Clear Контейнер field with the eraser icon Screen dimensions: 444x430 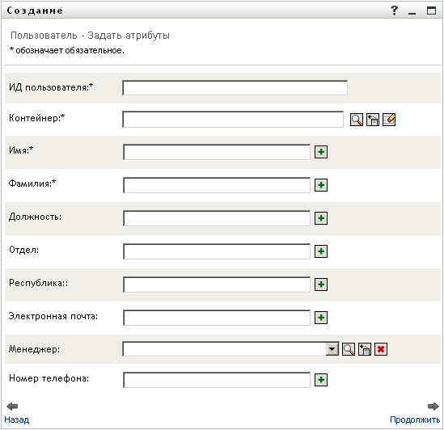(389, 120)
